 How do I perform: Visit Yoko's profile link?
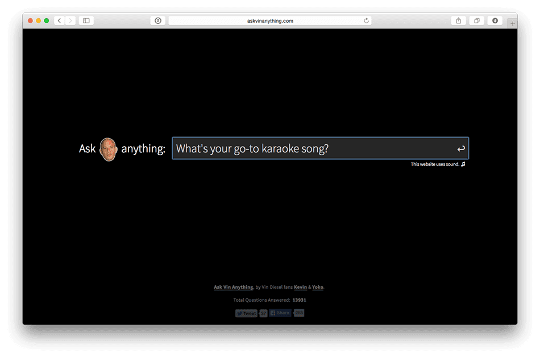317,287
